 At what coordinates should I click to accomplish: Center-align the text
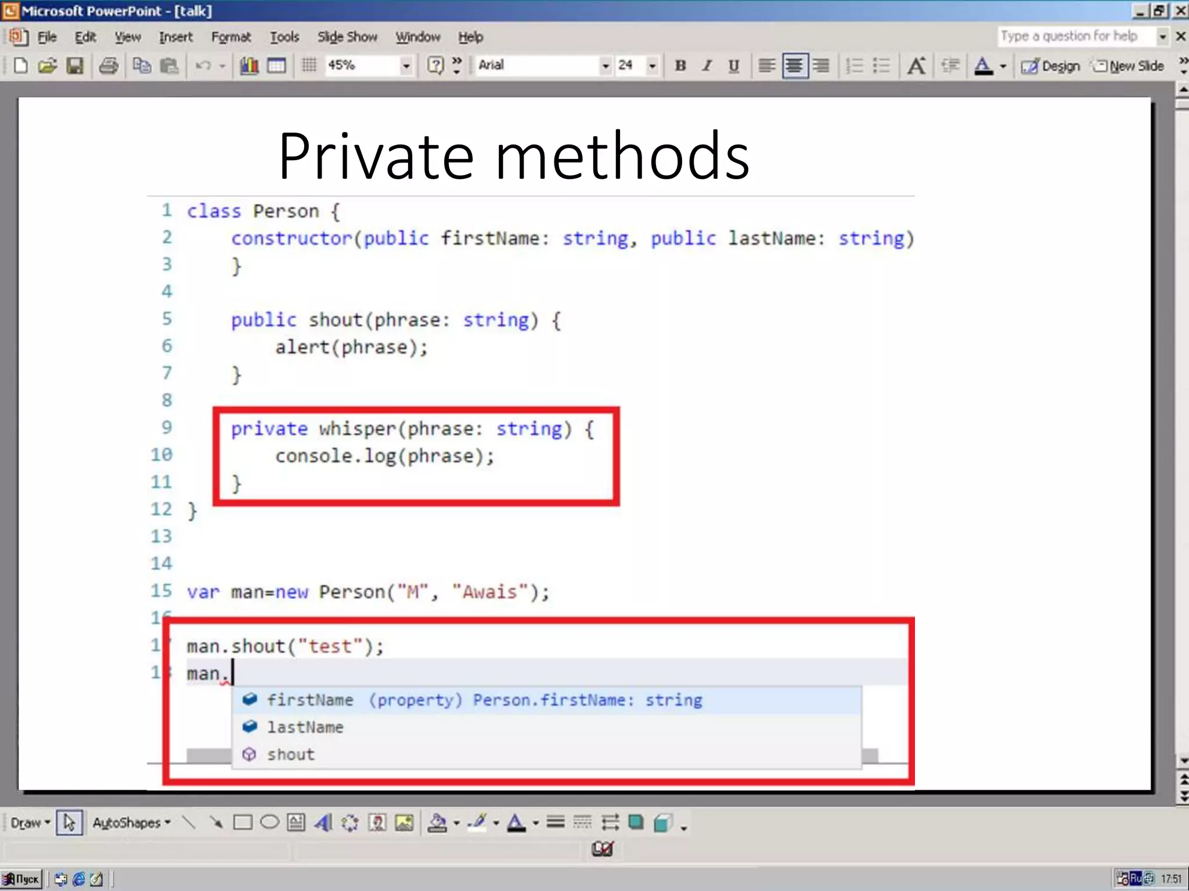794,66
